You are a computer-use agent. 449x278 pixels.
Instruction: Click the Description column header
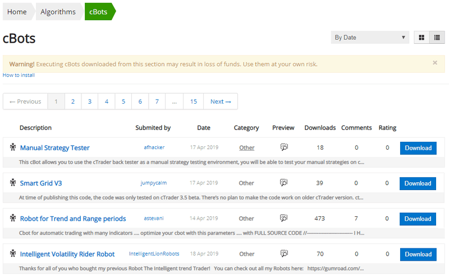(x=35, y=128)
